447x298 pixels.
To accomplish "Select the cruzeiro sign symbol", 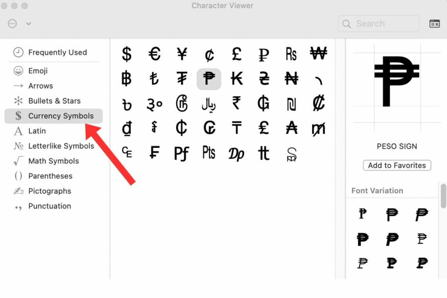I will [x=209, y=128].
